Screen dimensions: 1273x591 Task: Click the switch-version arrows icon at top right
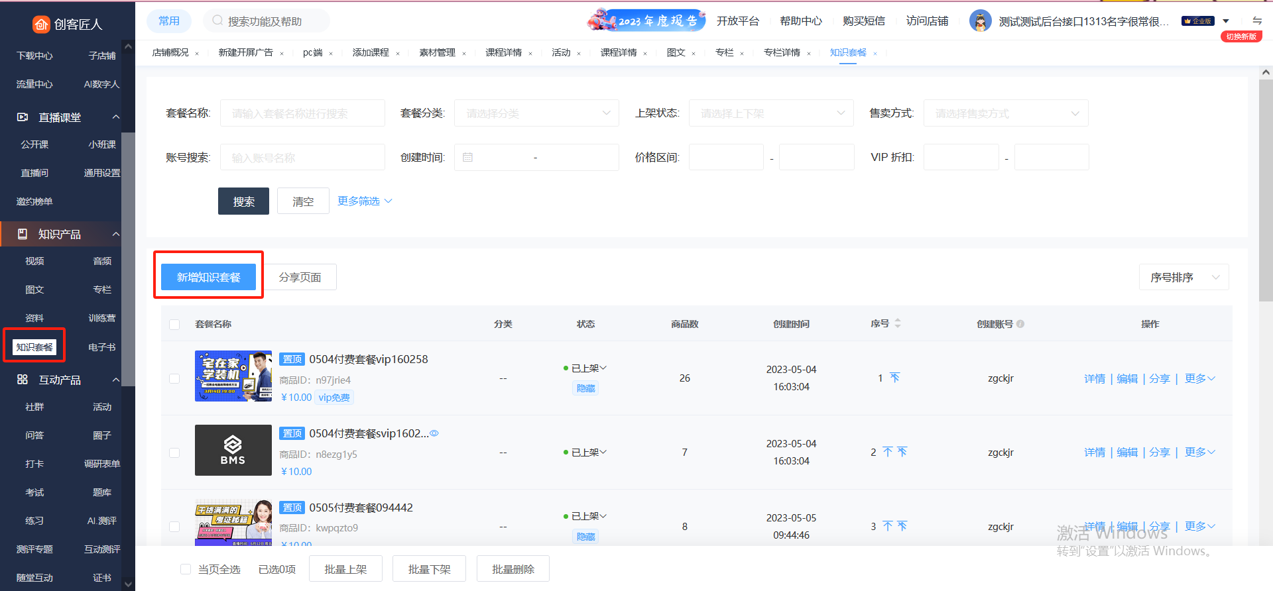point(1257,21)
